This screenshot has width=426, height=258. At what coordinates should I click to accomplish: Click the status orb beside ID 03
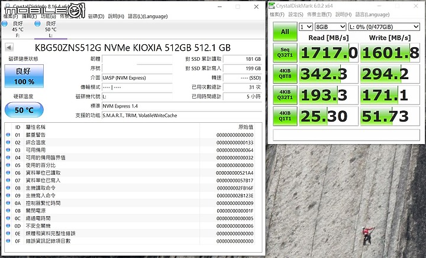point(8,150)
